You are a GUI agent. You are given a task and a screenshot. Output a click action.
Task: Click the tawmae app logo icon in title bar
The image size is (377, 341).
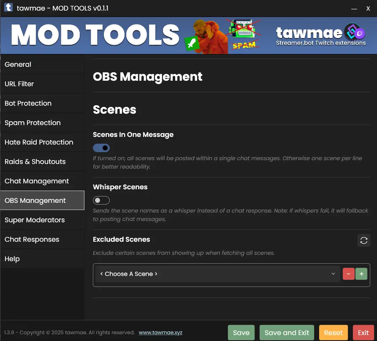pyautogui.click(x=8, y=7)
